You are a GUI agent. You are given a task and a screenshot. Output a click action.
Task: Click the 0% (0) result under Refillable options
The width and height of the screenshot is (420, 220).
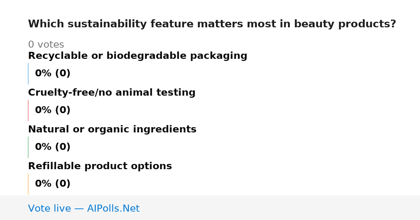pos(52,184)
